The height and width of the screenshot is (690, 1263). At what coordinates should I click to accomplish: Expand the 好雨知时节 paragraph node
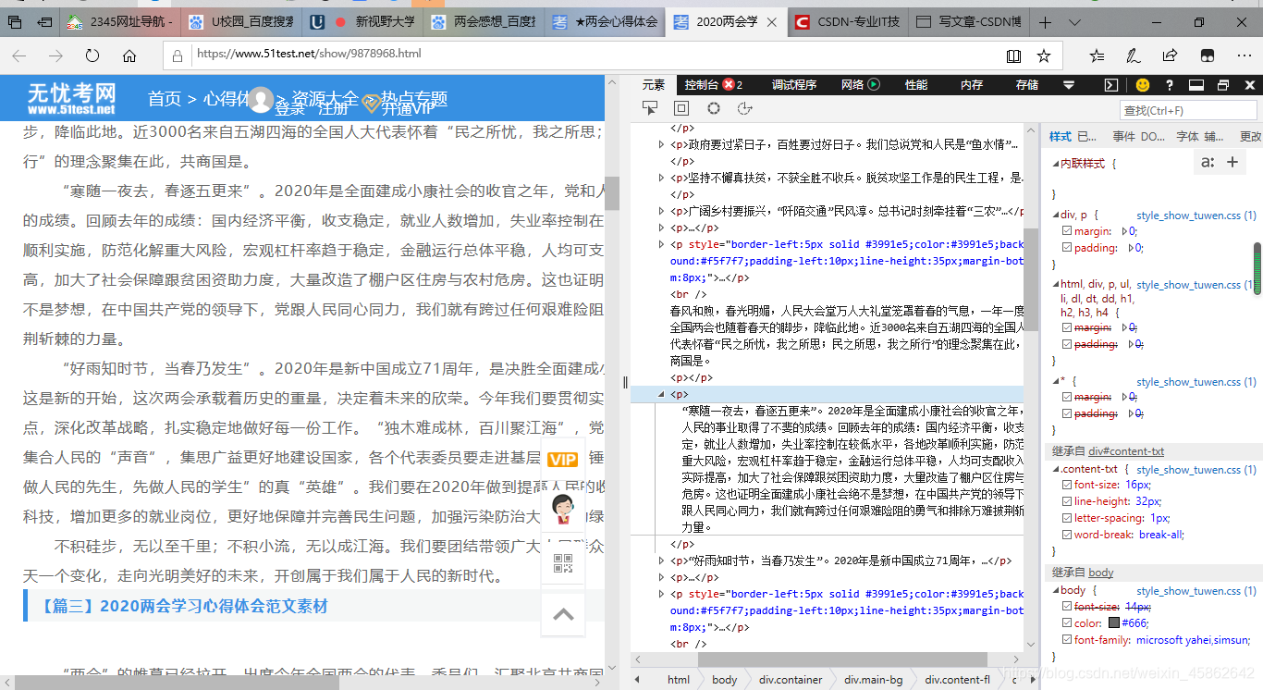coord(660,561)
